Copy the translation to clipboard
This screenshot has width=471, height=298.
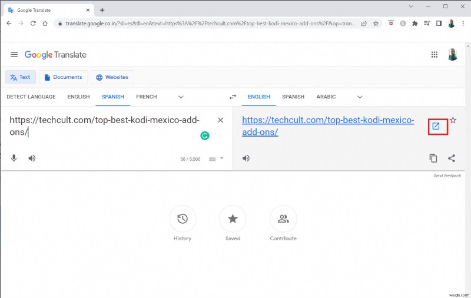[x=433, y=158]
